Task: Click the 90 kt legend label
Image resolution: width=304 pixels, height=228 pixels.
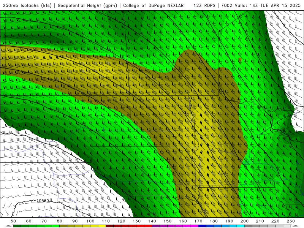Action: click(75, 221)
